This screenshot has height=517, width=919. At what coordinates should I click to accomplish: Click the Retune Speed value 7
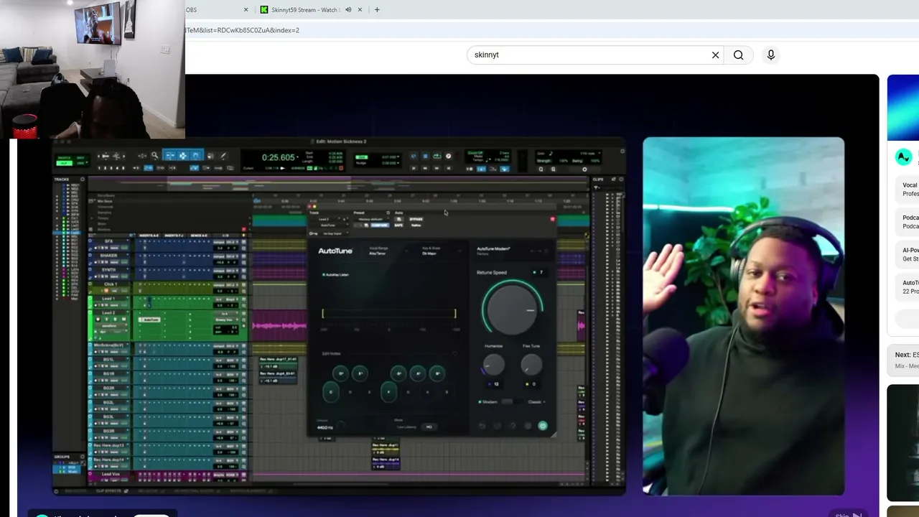point(541,273)
